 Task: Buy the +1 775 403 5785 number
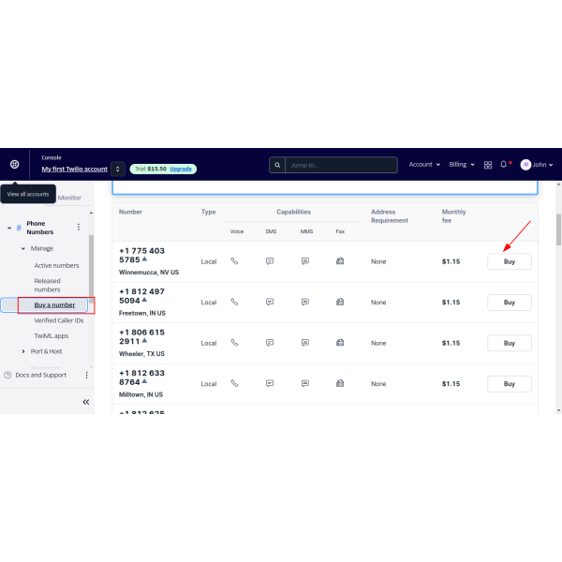click(509, 262)
